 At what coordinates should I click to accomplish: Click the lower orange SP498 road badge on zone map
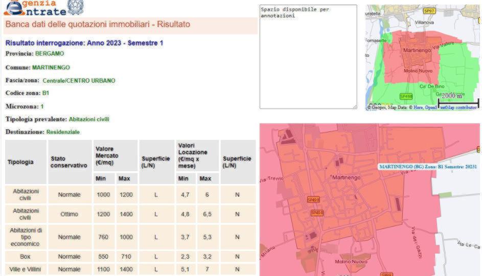tap(317, 213)
